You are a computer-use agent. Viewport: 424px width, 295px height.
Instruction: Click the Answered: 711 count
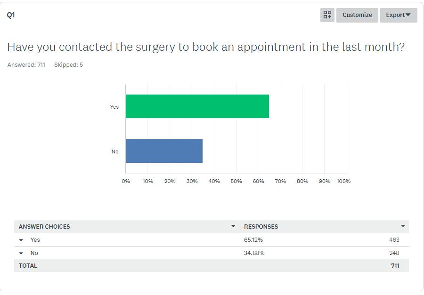point(26,65)
